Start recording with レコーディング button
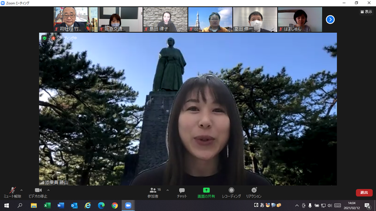The image size is (376, 211). click(231, 193)
